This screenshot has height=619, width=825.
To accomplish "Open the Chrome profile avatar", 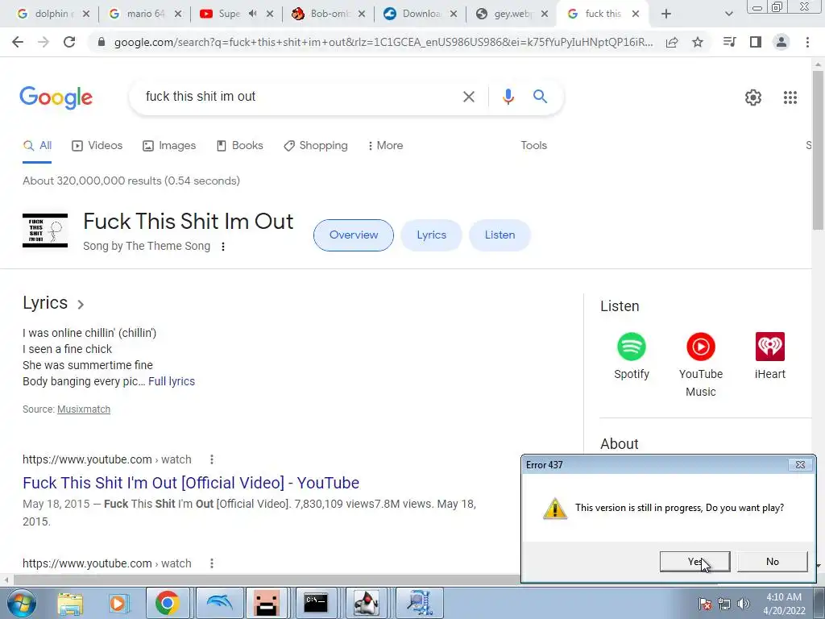I will [x=781, y=42].
